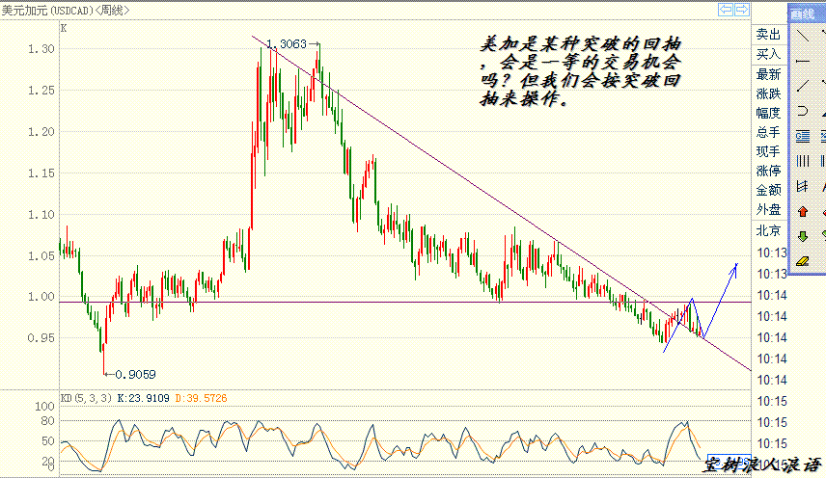Click the 画线 drawing panel title bar

(x=807, y=14)
